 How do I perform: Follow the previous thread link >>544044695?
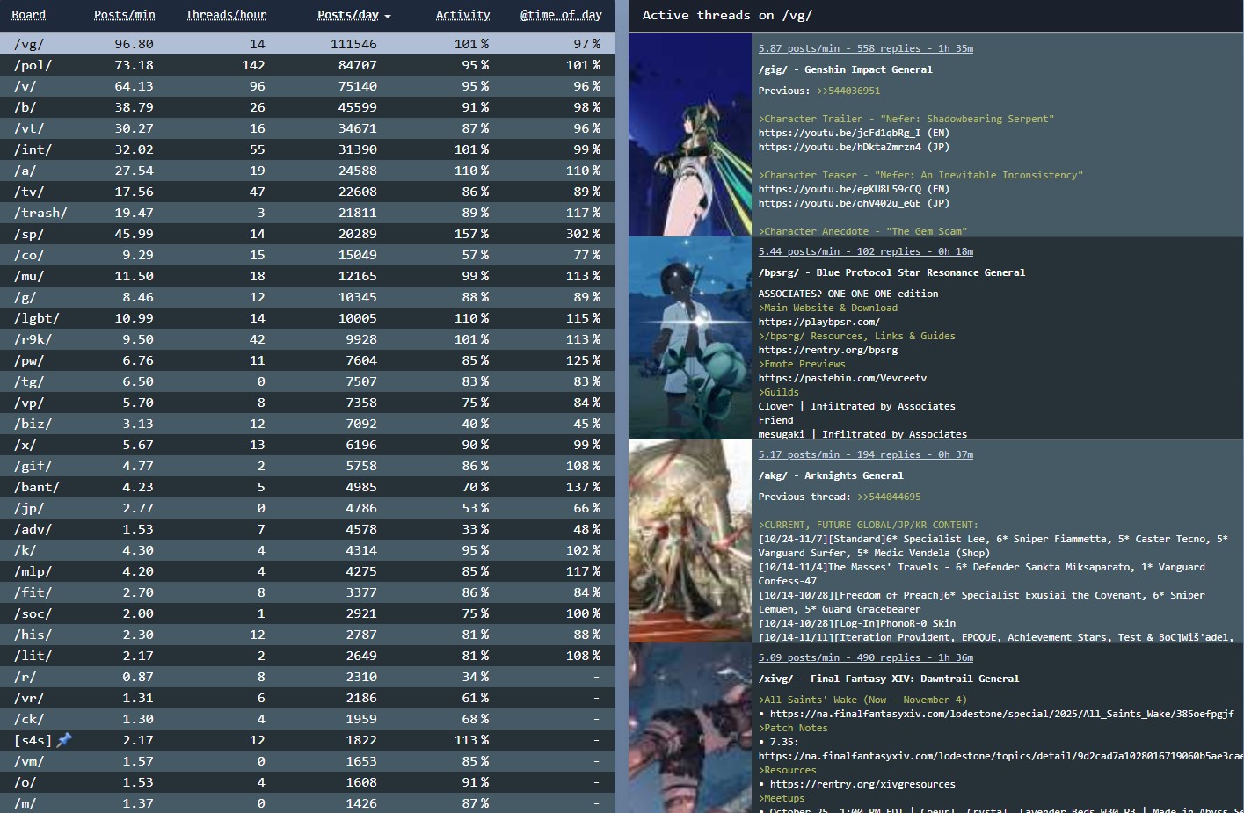click(x=889, y=497)
